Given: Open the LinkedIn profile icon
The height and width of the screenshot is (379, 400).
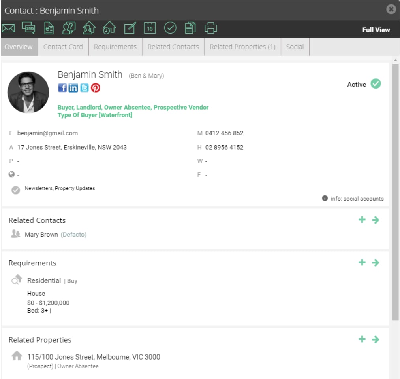Looking at the screenshot, I should [x=73, y=88].
